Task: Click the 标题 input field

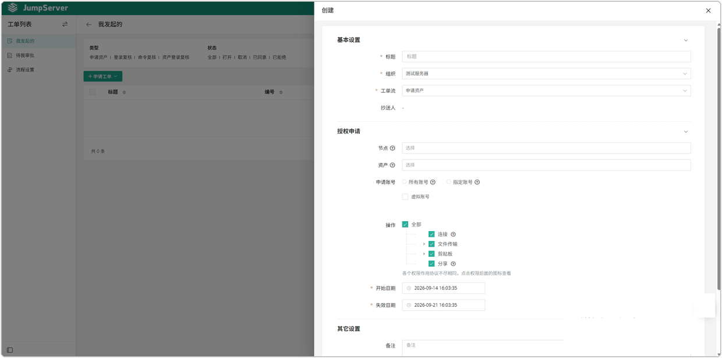Action: point(546,56)
